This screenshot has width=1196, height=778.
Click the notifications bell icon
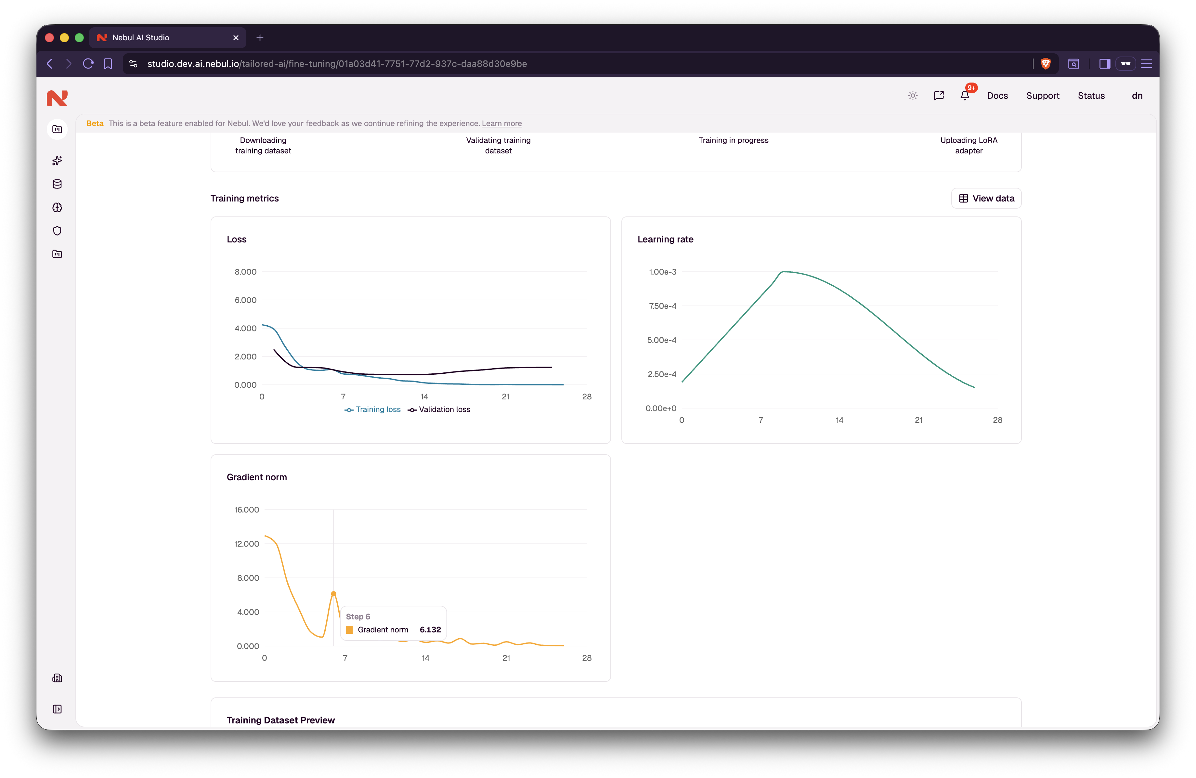click(964, 96)
